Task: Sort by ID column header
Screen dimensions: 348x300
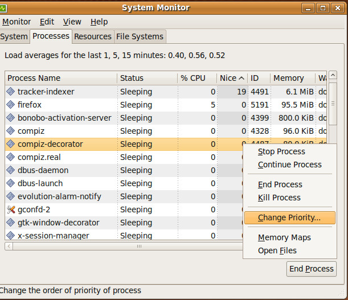Action: pyautogui.click(x=259, y=78)
